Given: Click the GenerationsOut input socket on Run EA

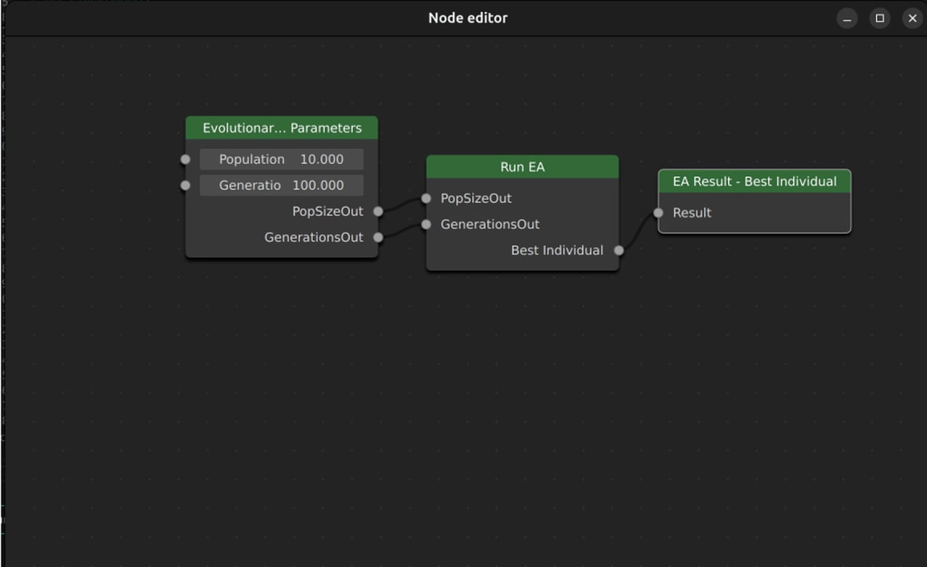Looking at the screenshot, I should 426,224.
